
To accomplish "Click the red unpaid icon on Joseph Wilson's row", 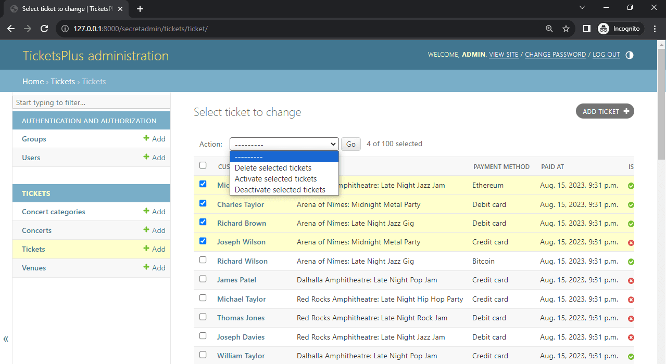I will click(x=631, y=242).
